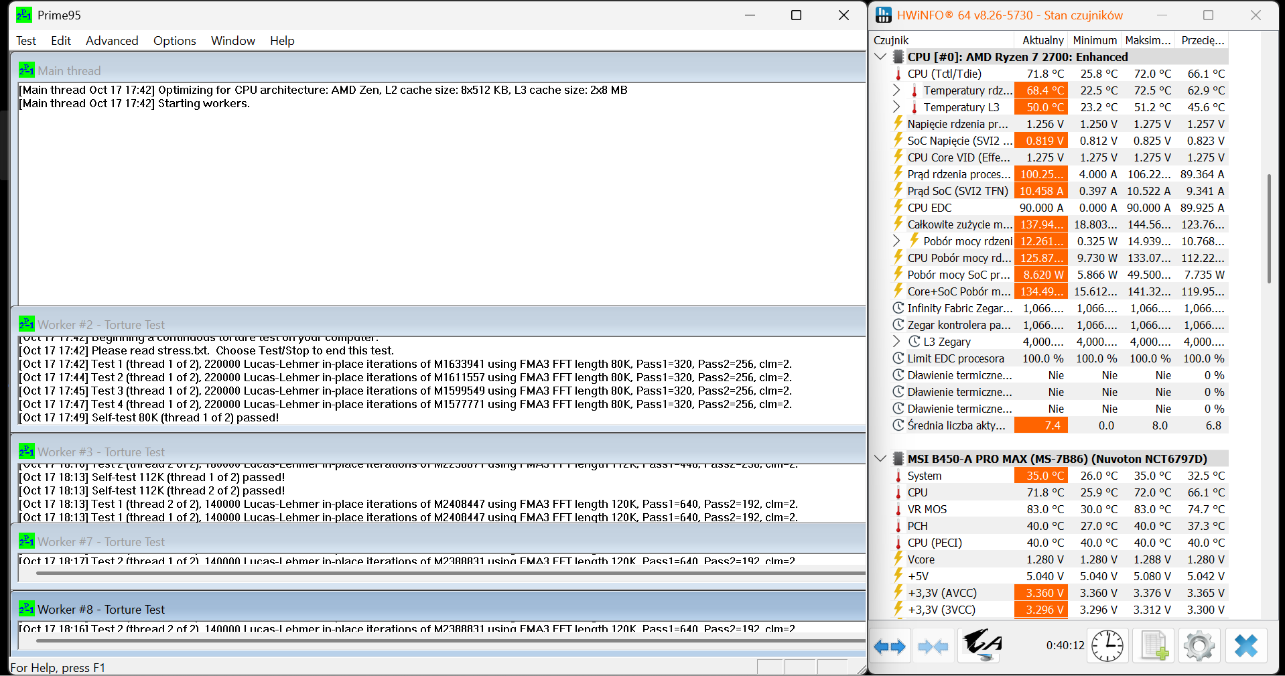Open the Aorus remote monitor icon
This screenshot has height=676, width=1285.
(981, 646)
